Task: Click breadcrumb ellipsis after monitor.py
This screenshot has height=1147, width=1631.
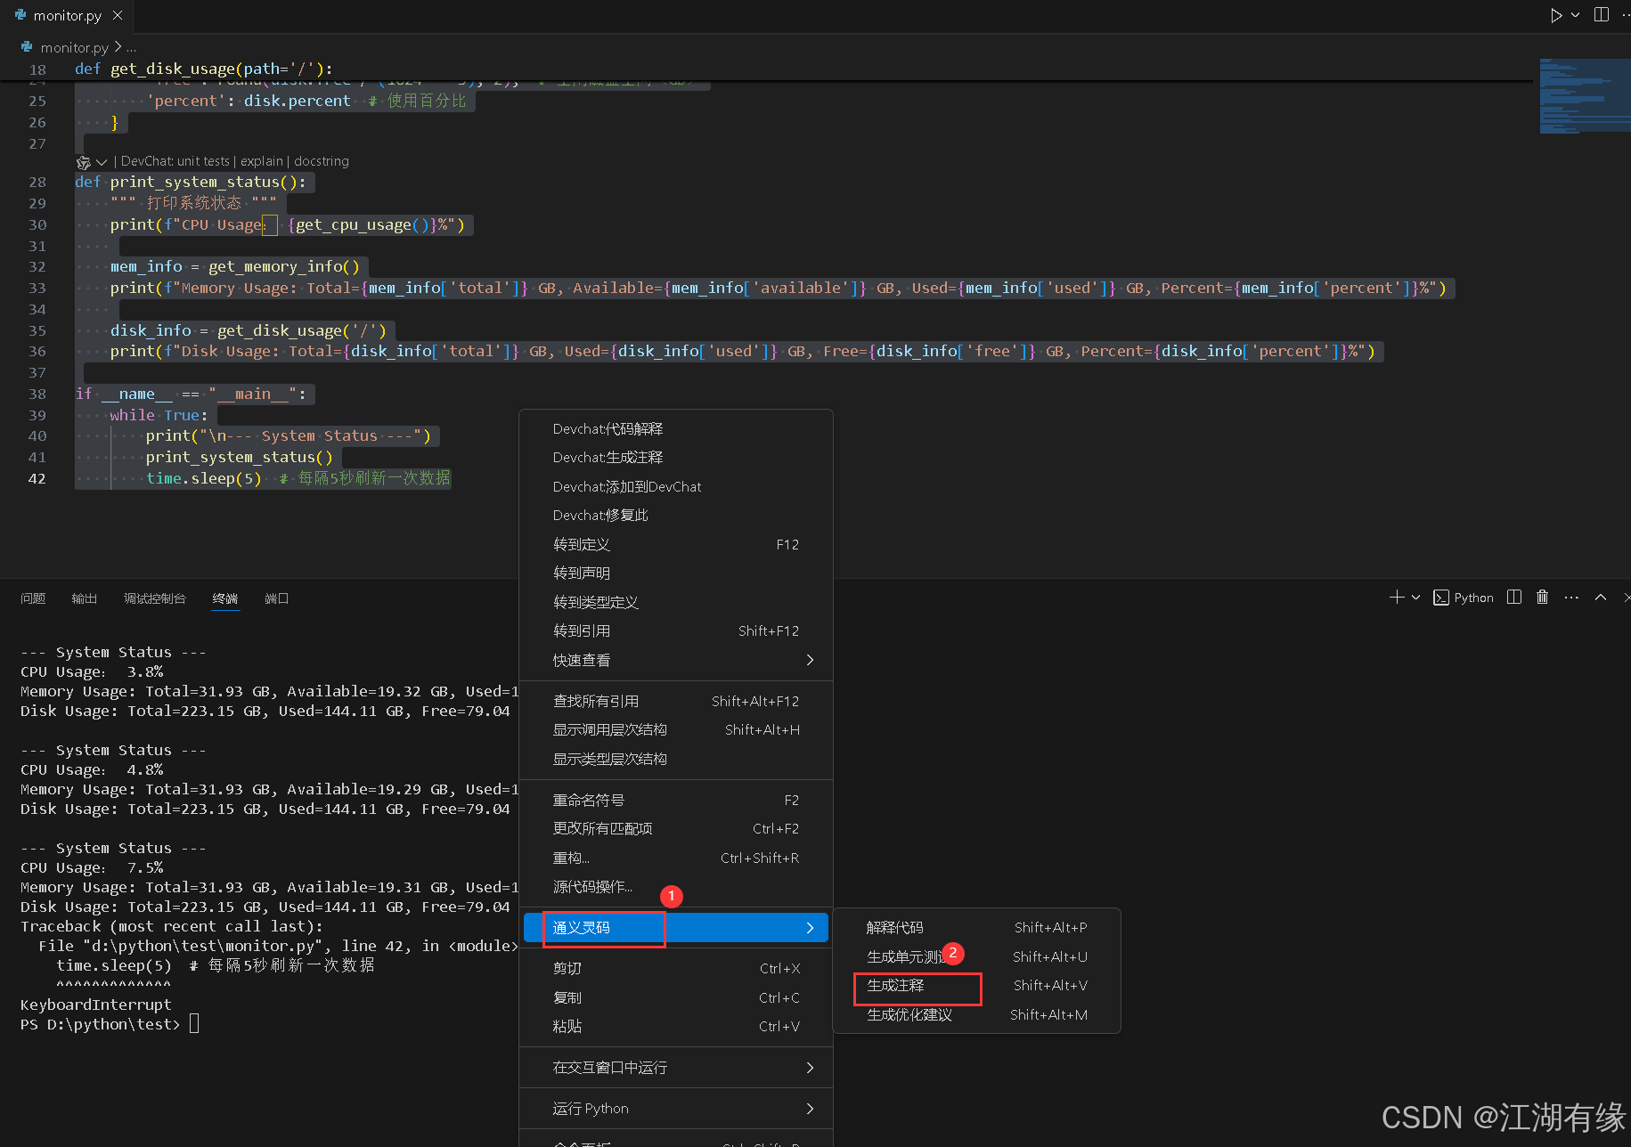Action: 132,47
